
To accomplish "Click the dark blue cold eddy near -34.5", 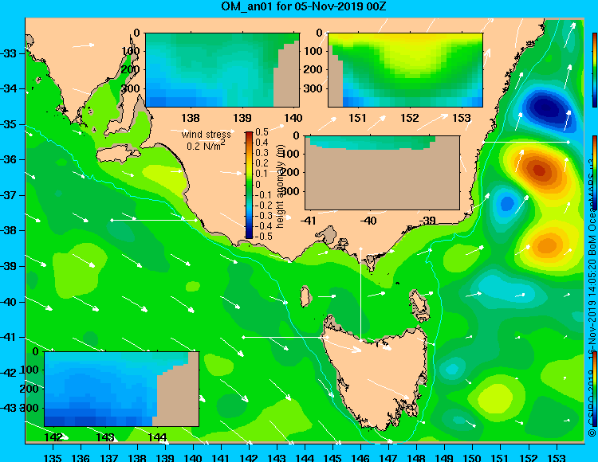I will pos(545,108).
